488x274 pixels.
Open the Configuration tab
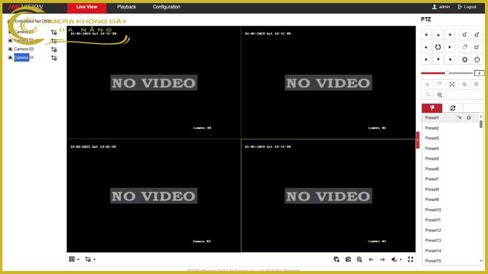coord(167,7)
